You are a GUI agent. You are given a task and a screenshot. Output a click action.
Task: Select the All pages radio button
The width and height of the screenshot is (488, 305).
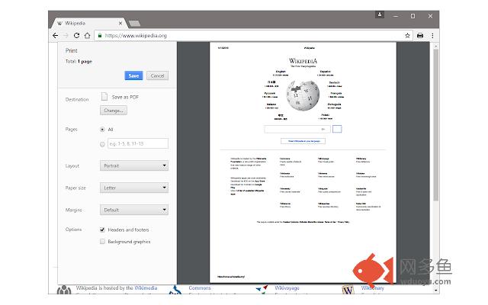click(102, 129)
